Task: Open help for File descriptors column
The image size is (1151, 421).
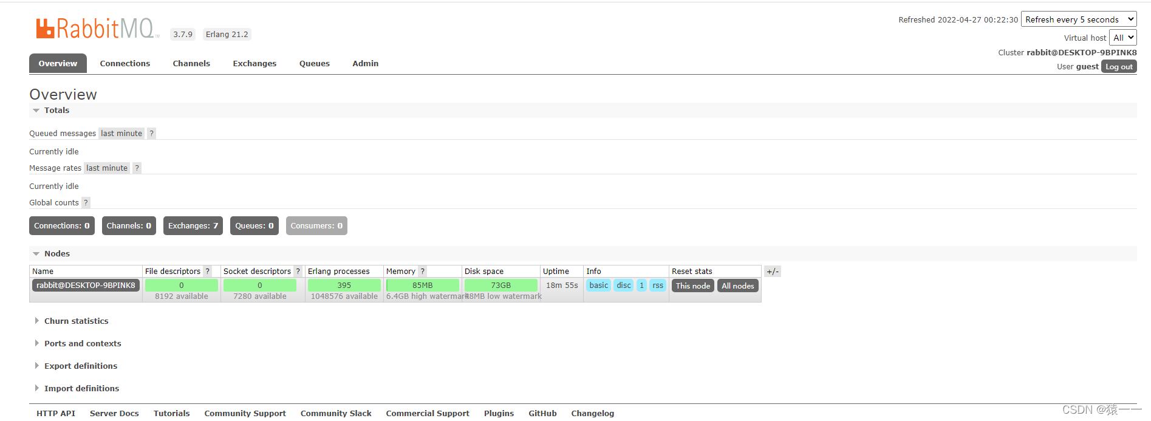Action: (207, 272)
